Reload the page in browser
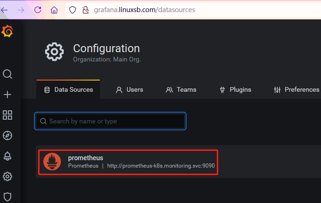Screen dimensions: 321x203 tap(38, 9)
